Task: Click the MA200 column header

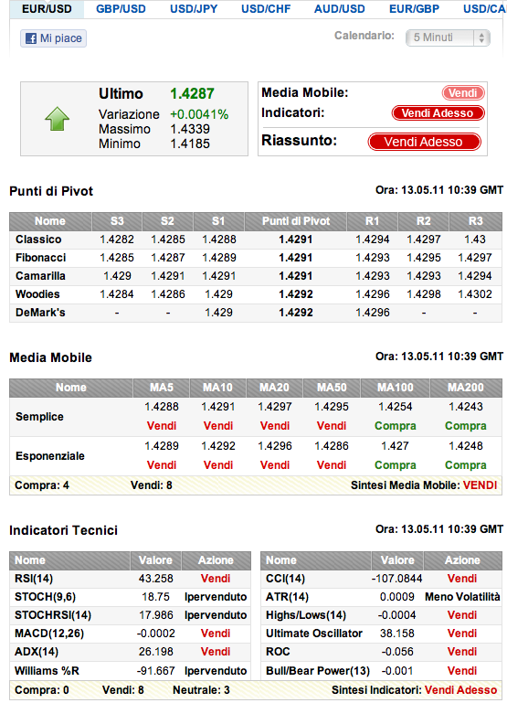Action: (466, 388)
